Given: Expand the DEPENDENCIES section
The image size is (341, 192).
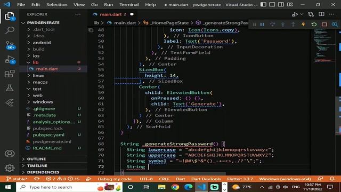Looking at the screenshot, I should (x=43, y=172).
